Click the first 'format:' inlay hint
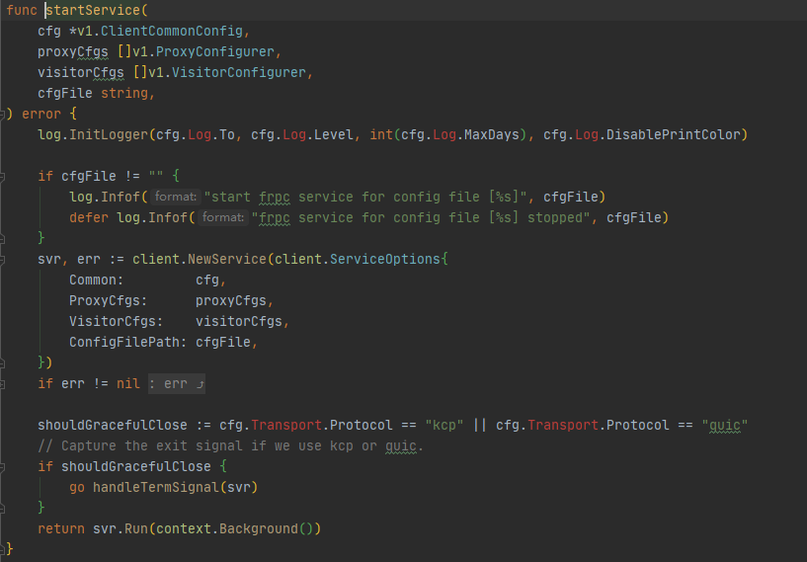The height and width of the screenshot is (562, 807). [176, 197]
